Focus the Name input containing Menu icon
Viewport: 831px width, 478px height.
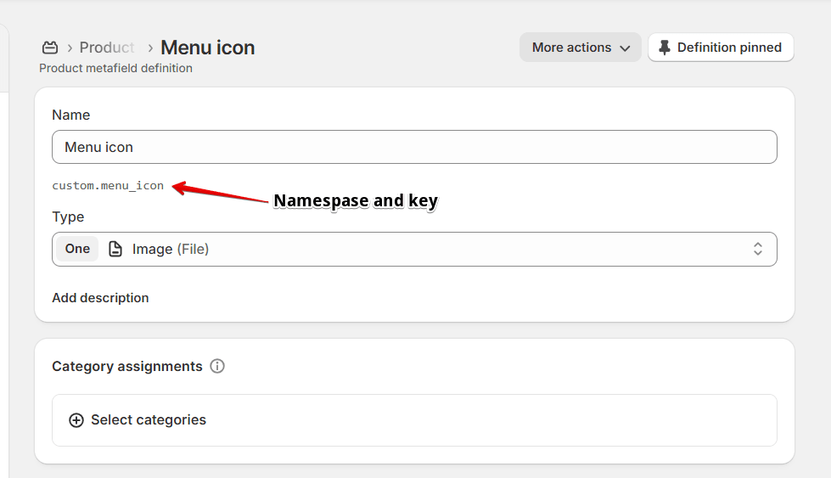[x=414, y=147]
